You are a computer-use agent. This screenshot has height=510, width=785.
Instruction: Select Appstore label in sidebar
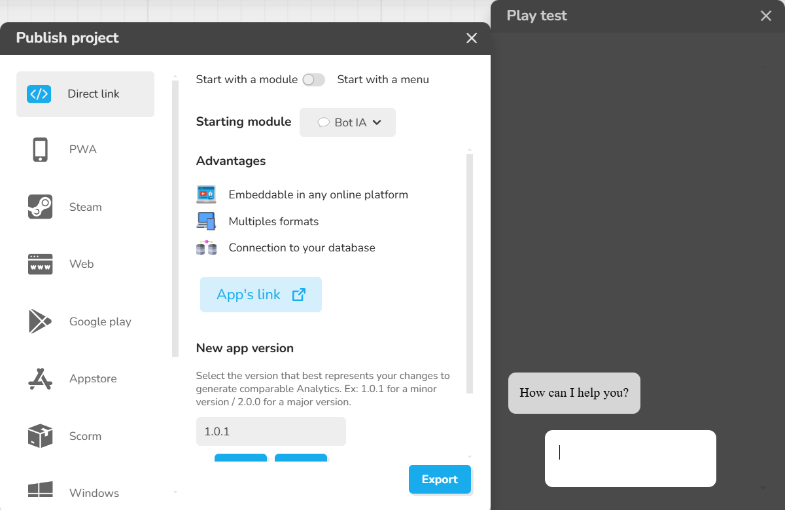93,378
